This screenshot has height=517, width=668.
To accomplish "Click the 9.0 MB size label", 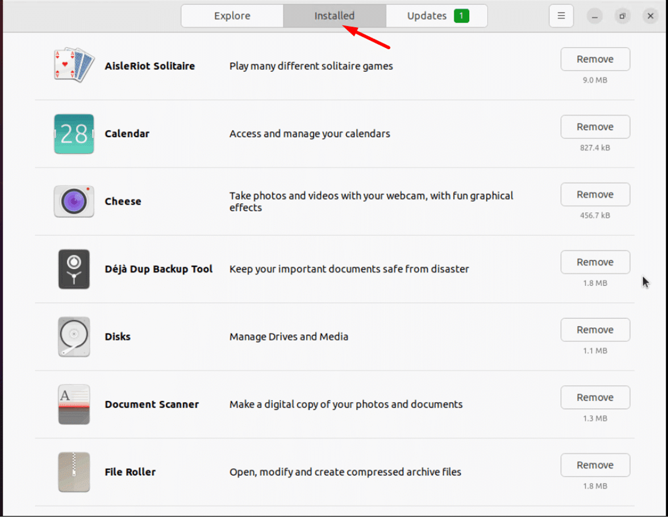I will coord(595,80).
